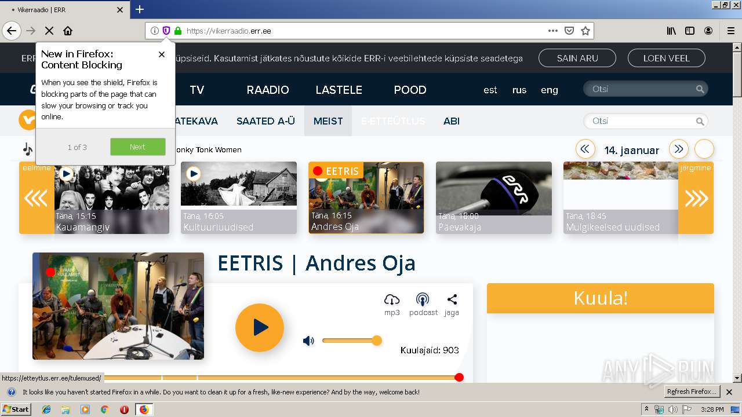The image size is (742, 417).
Task: Close the Content Blocking popup
Action: point(162,54)
